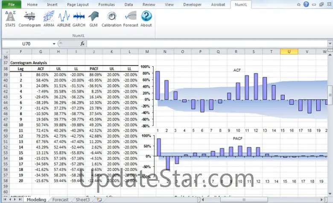Switch to the Formulas ribbon tab

[106, 5]
